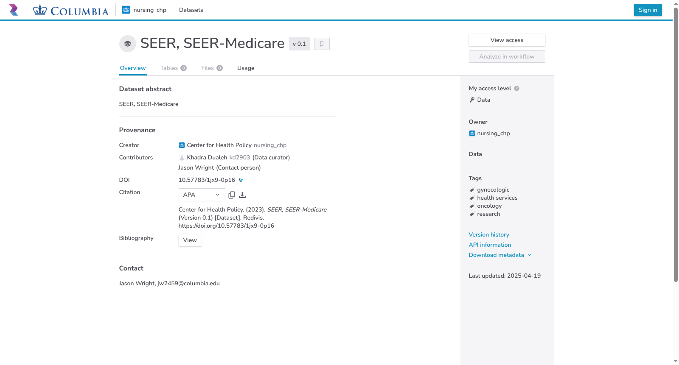Switch to the Tables tab
Screen dimensions: 679x365
(x=173, y=68)
